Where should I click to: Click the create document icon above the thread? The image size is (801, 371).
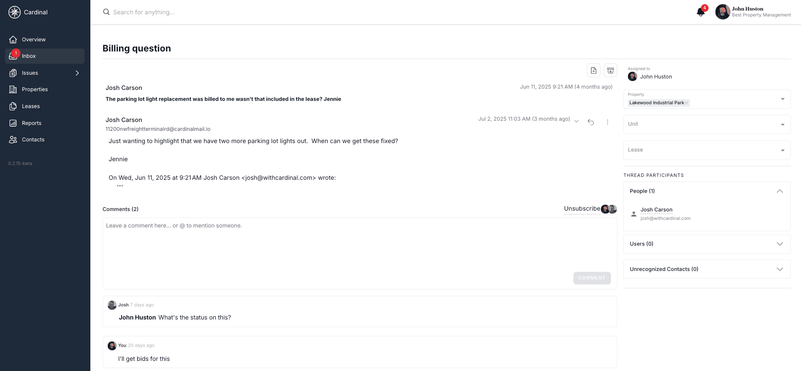(x=594, y=70)
